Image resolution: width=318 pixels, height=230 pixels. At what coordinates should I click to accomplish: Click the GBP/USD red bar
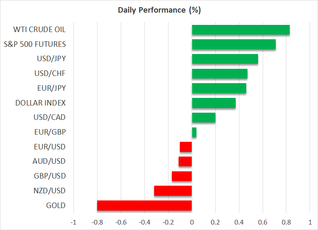(182, 176)
